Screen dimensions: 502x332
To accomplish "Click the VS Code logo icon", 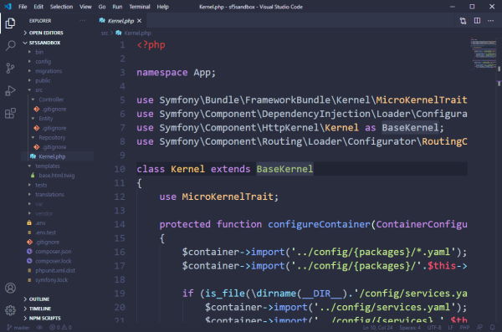I will click(x=8, y=7).
